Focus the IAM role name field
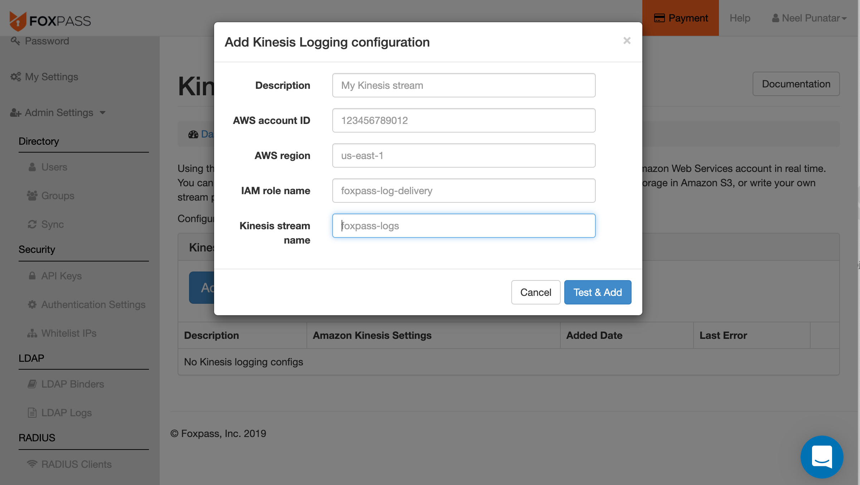This screenshot has height=485, width=860. [464, 191]
